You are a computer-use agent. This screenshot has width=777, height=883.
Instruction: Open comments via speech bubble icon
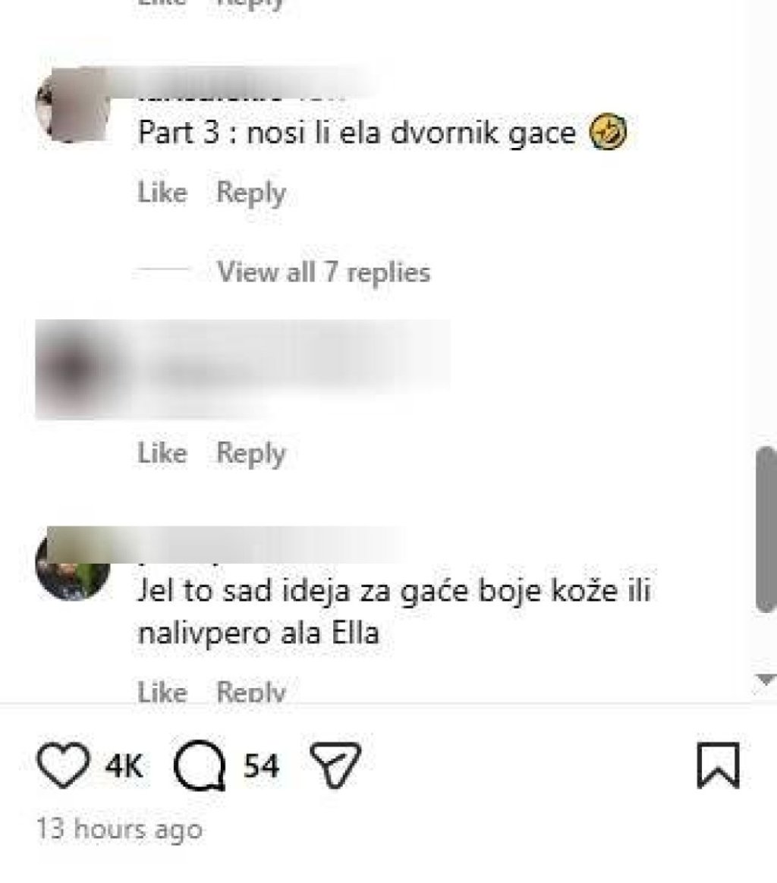point(200,765)
